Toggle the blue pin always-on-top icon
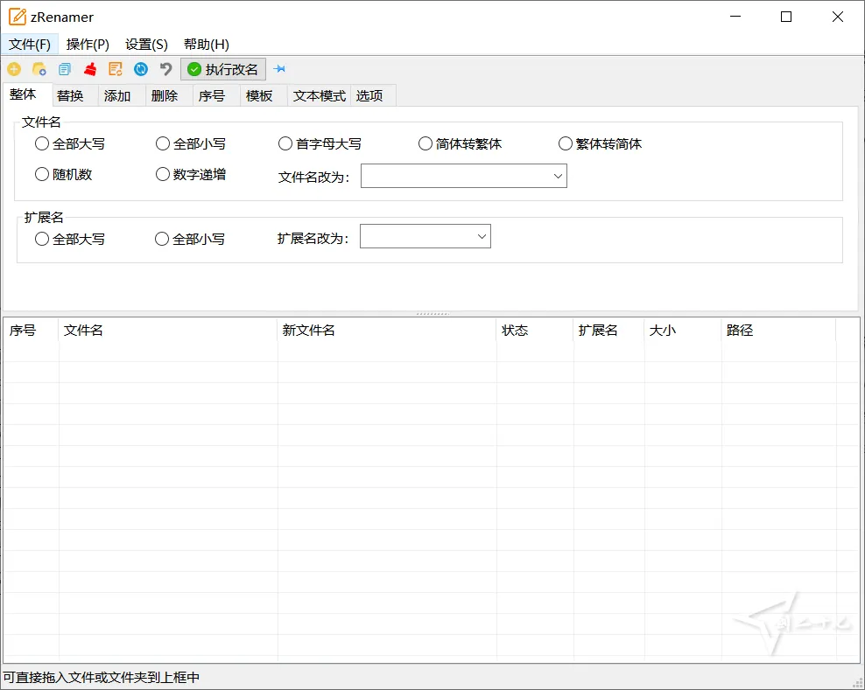Viewport: 865px width, 690px height. (x=279, y=68)
